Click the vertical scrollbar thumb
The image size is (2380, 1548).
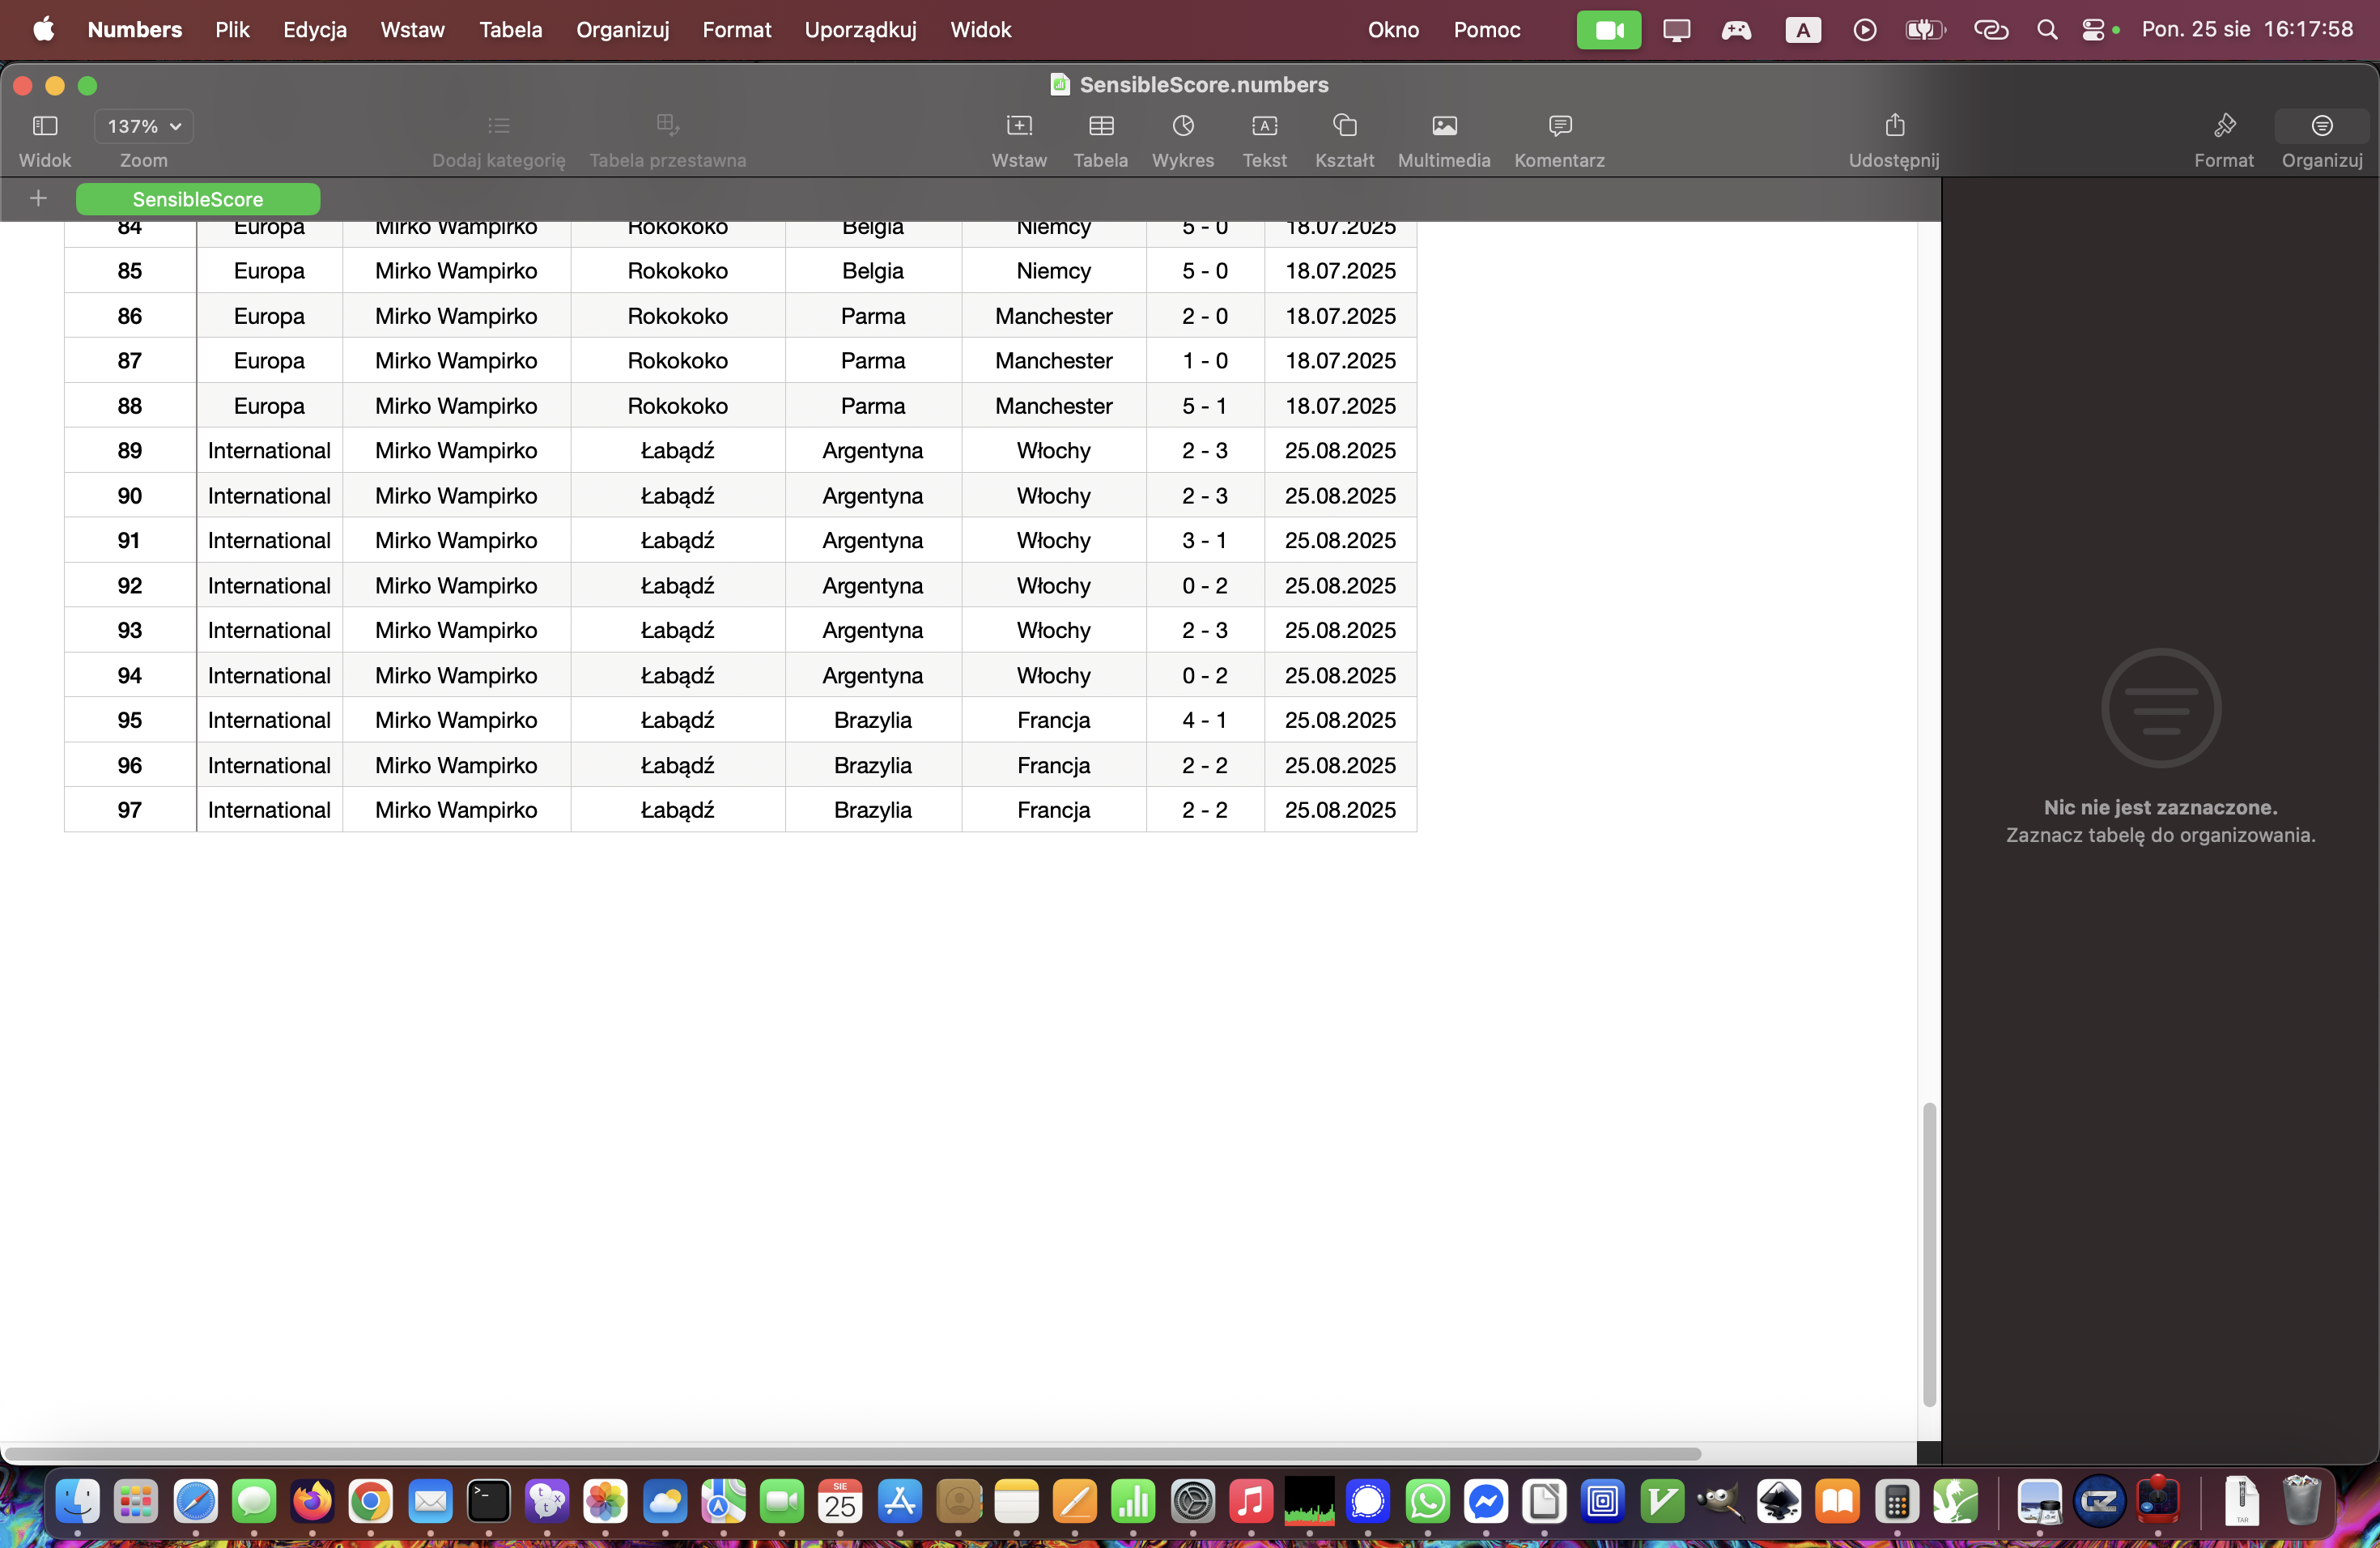coord(1929,1255)
